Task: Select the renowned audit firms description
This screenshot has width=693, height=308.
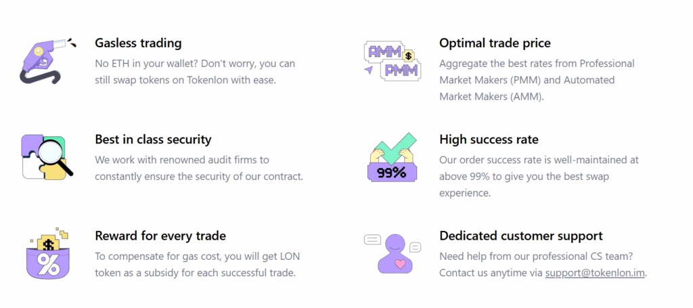Action: click(x=198, y=168)
